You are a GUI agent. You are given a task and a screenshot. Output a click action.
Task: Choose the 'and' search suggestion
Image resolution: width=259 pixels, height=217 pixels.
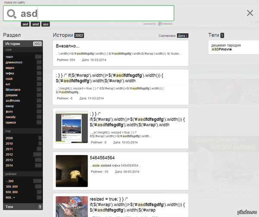click(25, 24)
